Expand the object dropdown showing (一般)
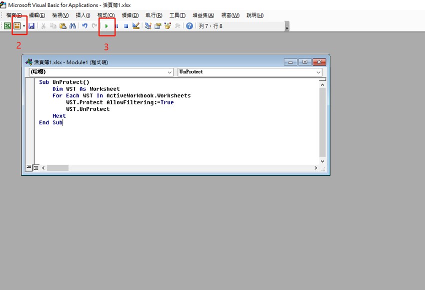Viewport: 425px width, 290px height. click(x=170, y=72)
